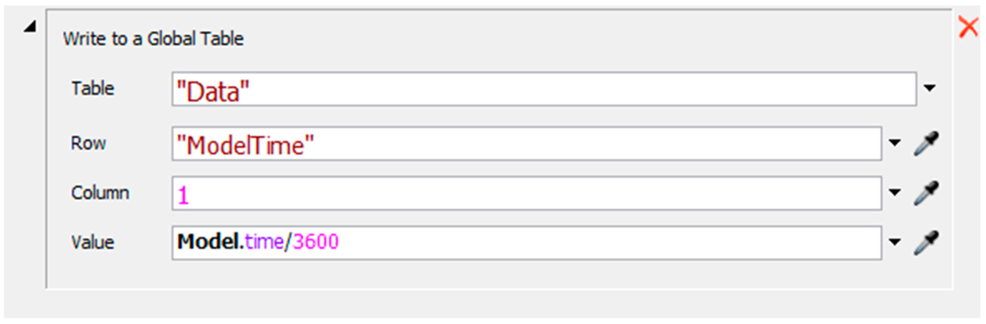Open the Value field dropdown arrow
Image resolution: width=986 pixels, height=324 pixels.
894,242
